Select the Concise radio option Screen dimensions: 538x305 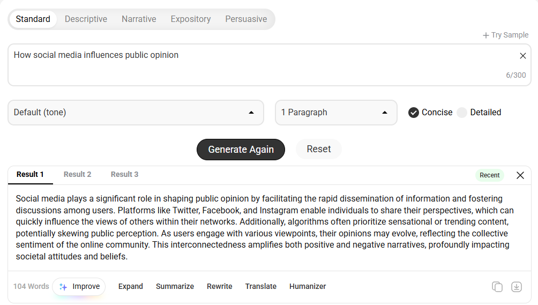click(414, 113)
